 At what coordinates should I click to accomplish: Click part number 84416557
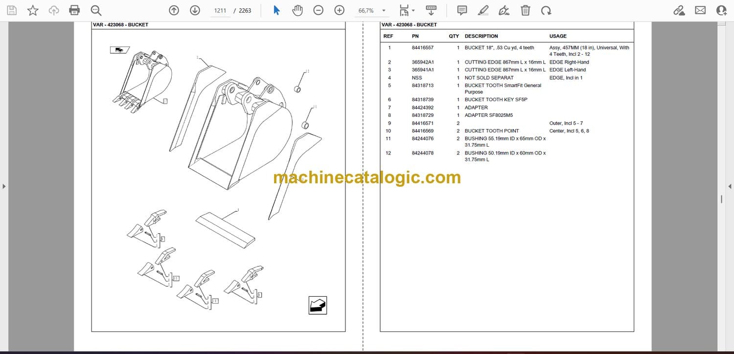coord(423,48)
